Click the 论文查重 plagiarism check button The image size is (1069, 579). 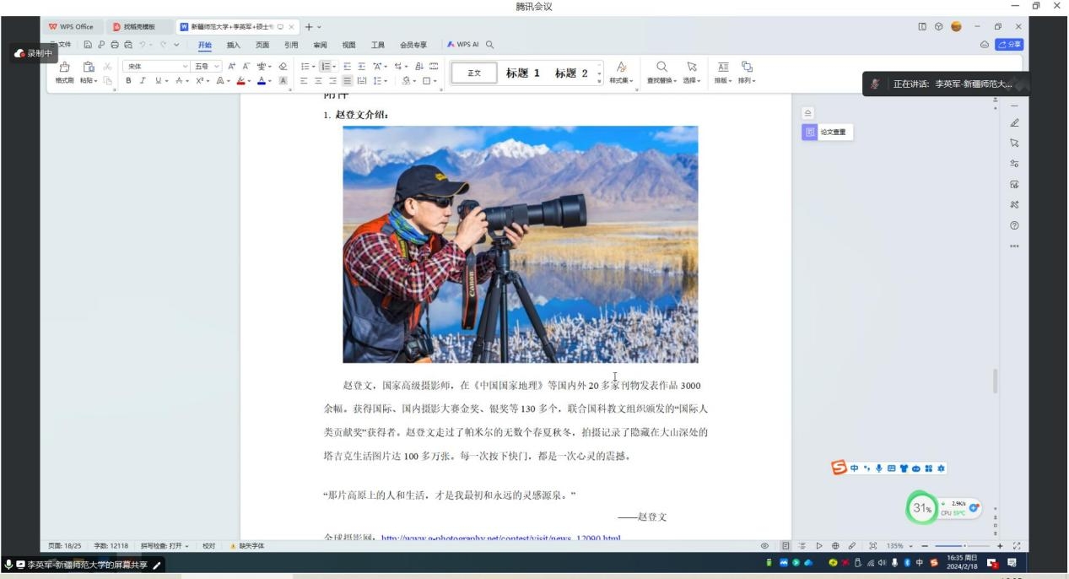click(827, 133)
